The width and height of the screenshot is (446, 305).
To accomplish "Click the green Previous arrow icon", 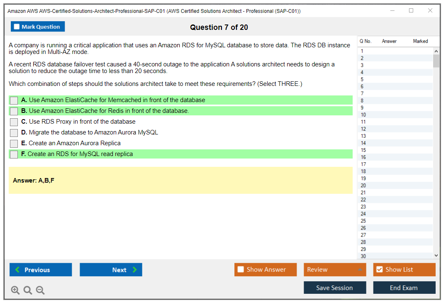I will [17, 270].
